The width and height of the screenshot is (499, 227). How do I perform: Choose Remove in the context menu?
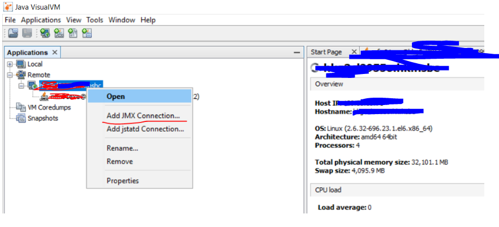coord(139,161)
